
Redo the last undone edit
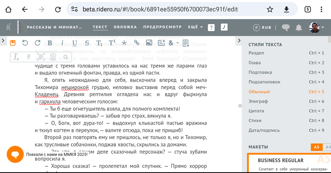point(38,43)
